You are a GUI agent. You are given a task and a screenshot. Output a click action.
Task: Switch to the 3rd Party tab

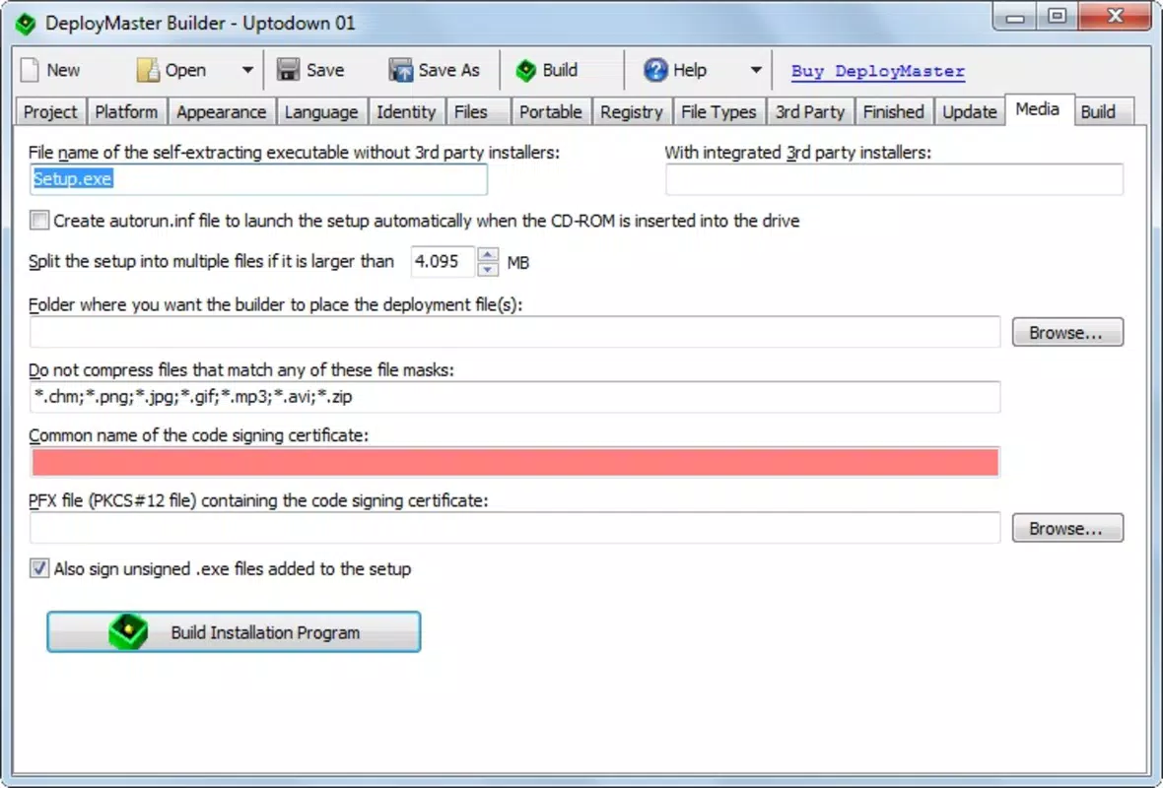pyautogui.click(x=810, y=112)
